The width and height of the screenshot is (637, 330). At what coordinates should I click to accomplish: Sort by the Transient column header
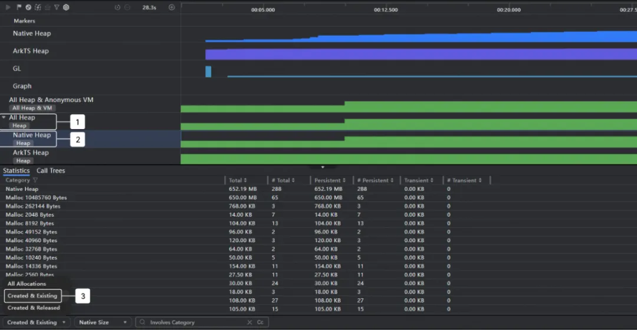(x=419, y=180)
